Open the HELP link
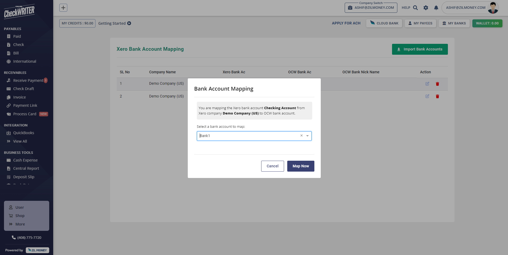This screenshot has width=508, height=255. [406, 8]
